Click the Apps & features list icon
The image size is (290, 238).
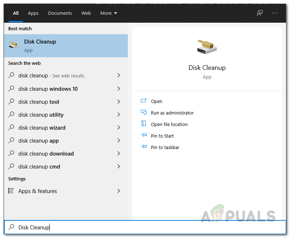click(x=11, y=190)
